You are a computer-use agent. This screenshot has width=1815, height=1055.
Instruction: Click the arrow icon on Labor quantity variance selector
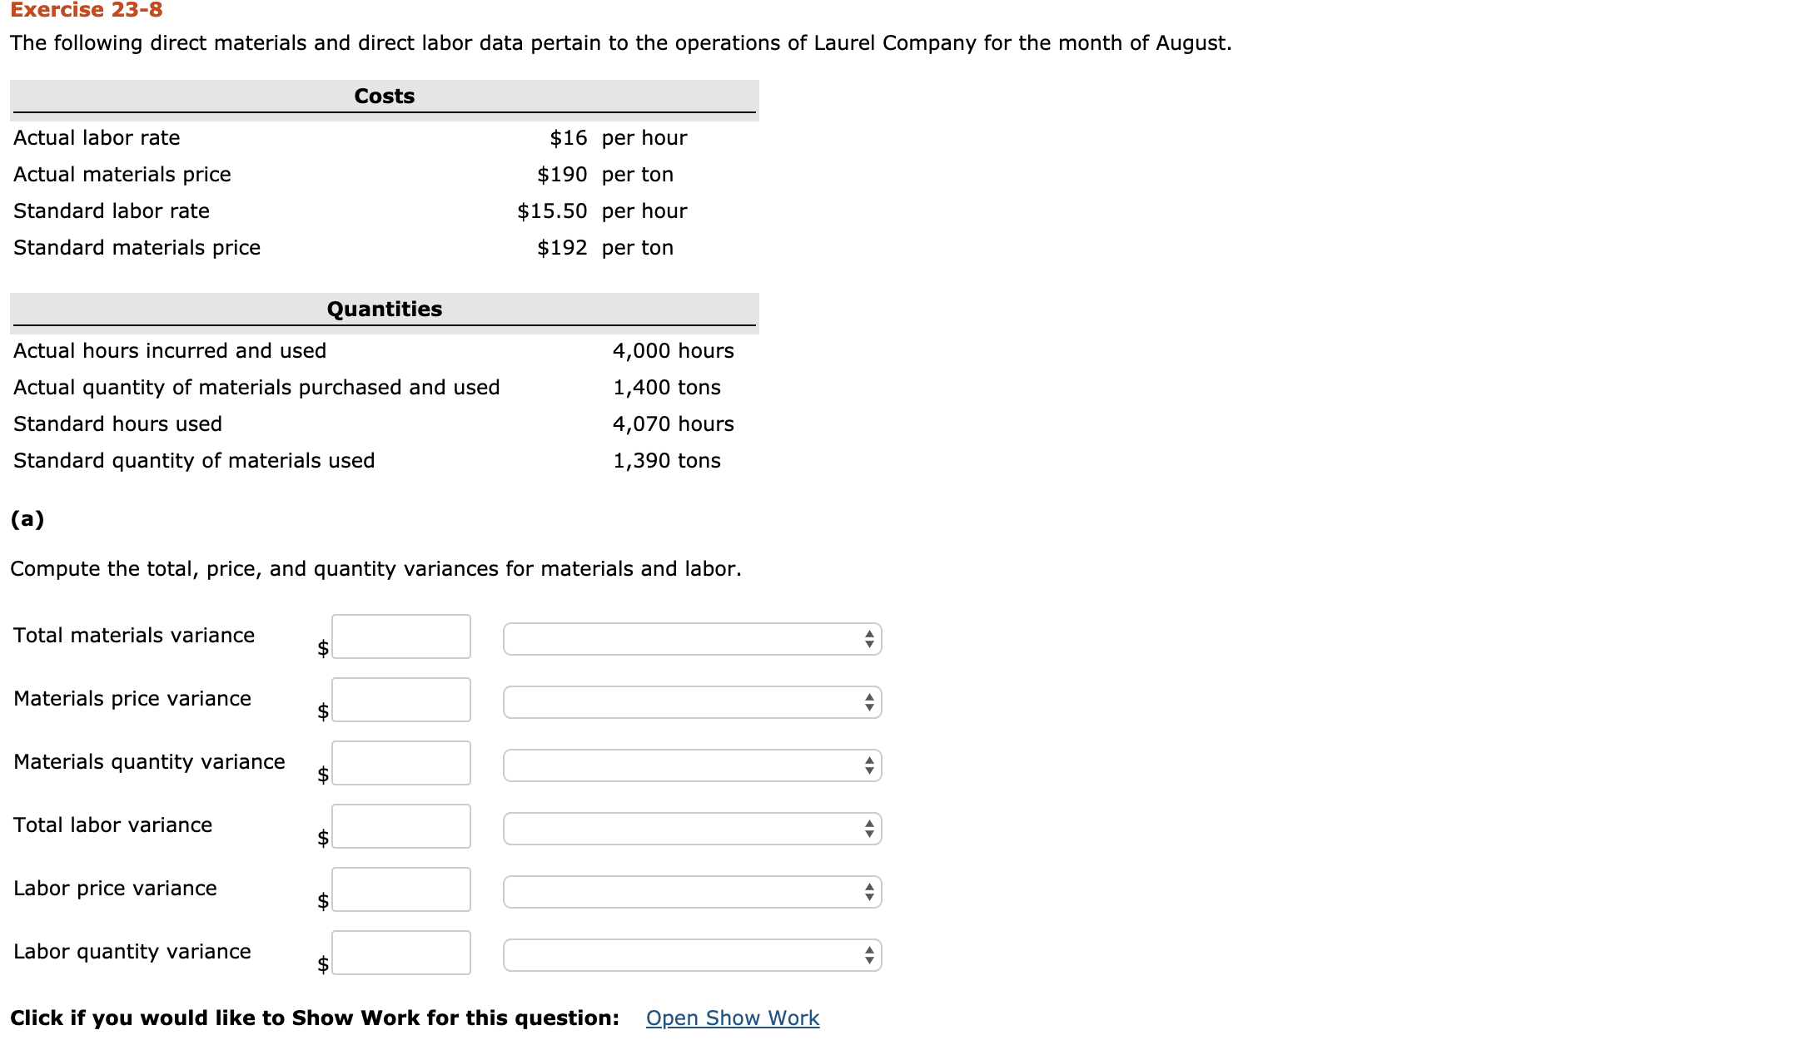868,955
